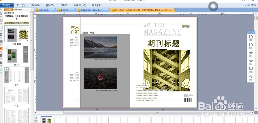Open the 页面(G) menu
This screenshot has width=258, height=123.
tap(35, 5)
